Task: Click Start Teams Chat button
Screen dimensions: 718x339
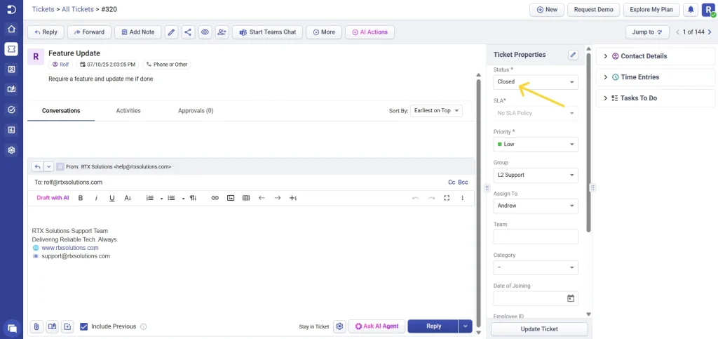Action: [267, 32]
